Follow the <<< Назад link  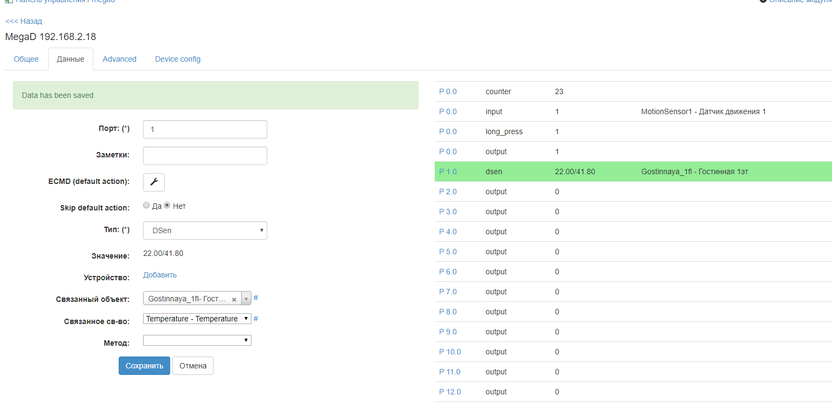click(x=23, y=21)
